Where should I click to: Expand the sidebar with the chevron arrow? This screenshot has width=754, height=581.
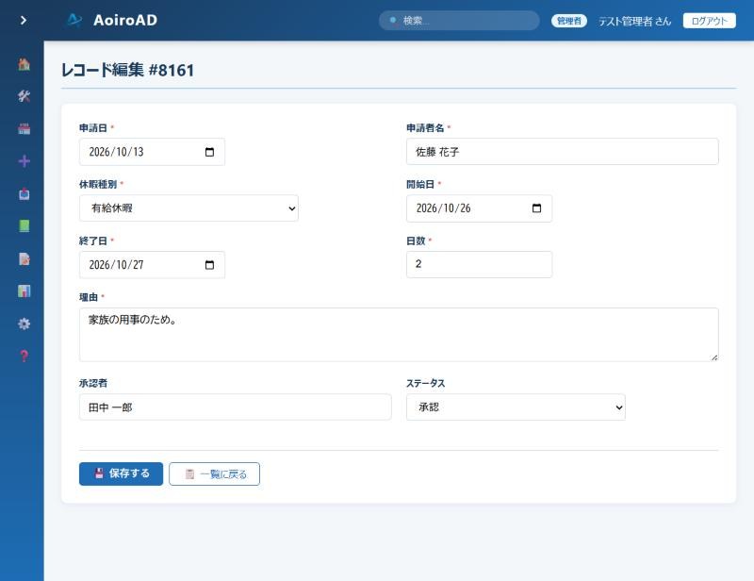pos(23,20)
